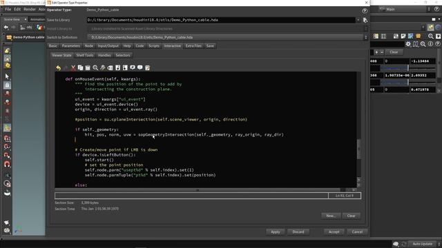Click the file chooser icon beside Save to Library
The image size is (442, 248).
point(365,20)
